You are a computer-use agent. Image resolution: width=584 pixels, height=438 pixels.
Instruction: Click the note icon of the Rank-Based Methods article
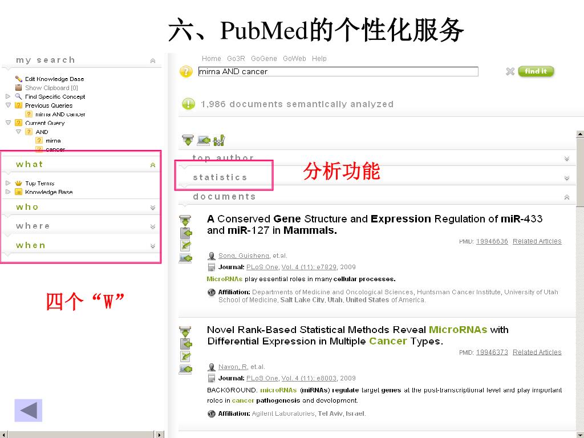[x=185, y=356]
